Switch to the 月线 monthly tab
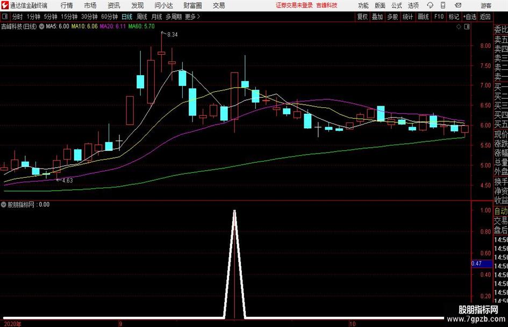The height and width of the screenshot is (327, 508). (x=157, y=17)
